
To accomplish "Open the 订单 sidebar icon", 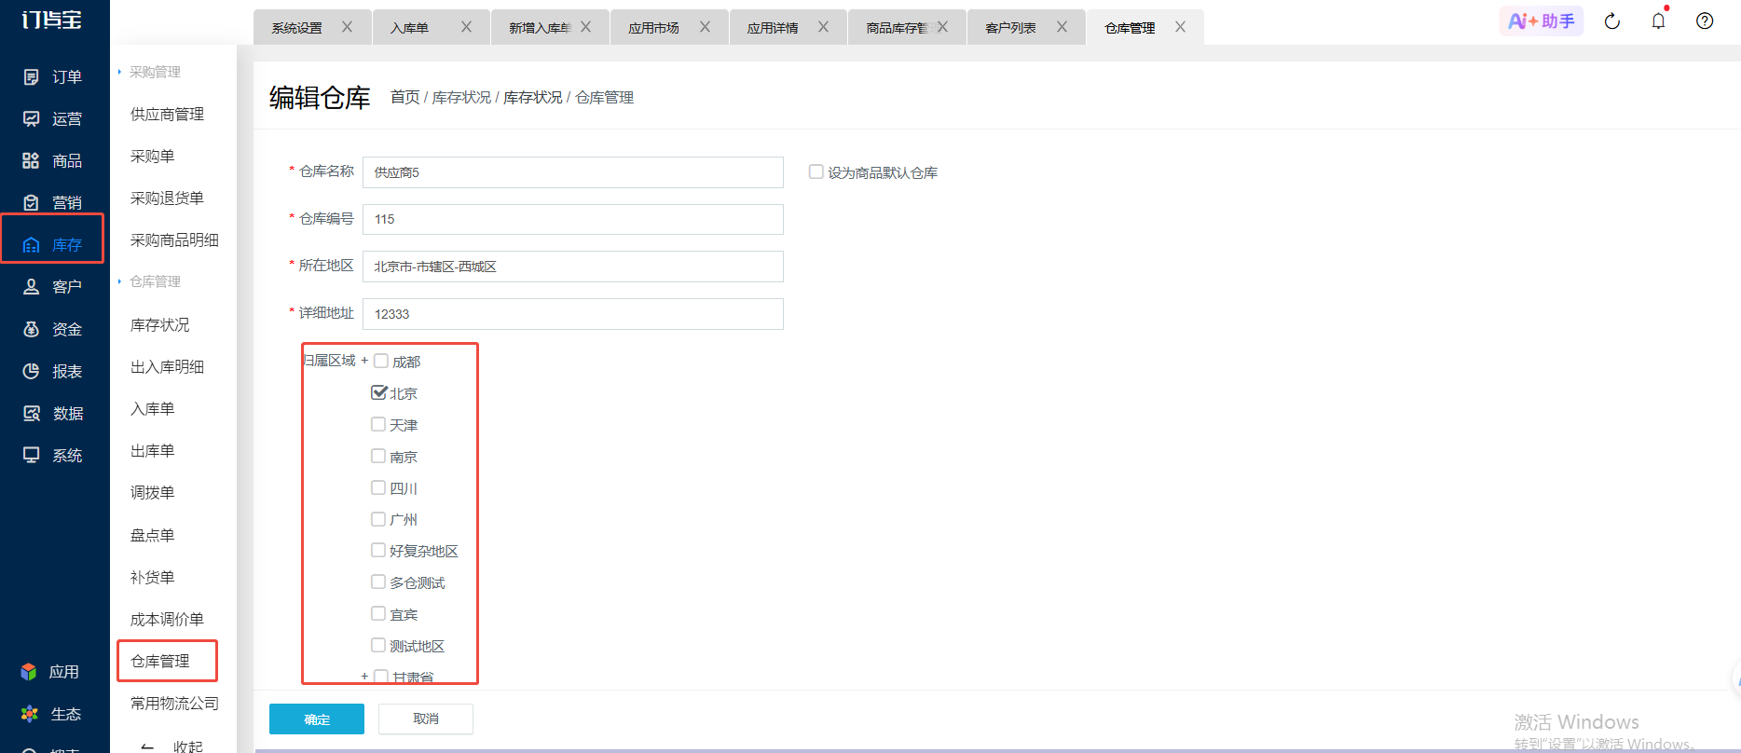I will [x=31, y=77].
